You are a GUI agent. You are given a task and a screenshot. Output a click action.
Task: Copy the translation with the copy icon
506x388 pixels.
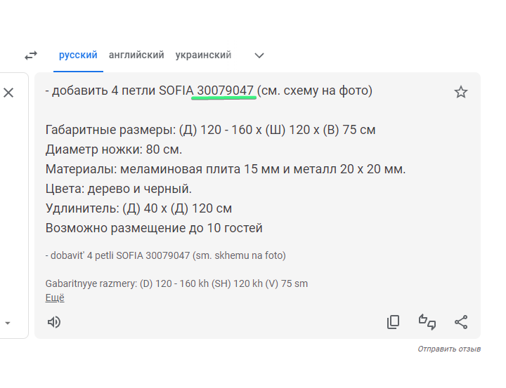click(x=394, y=322)
